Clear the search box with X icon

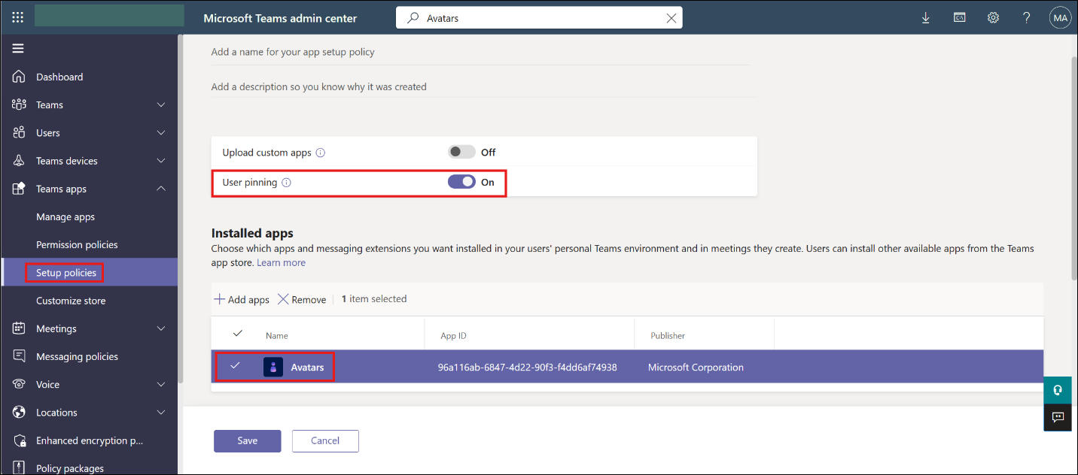tap(671, 18)
